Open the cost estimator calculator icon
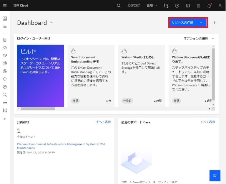Screen dimensions: 226x184 pos(199,6)
